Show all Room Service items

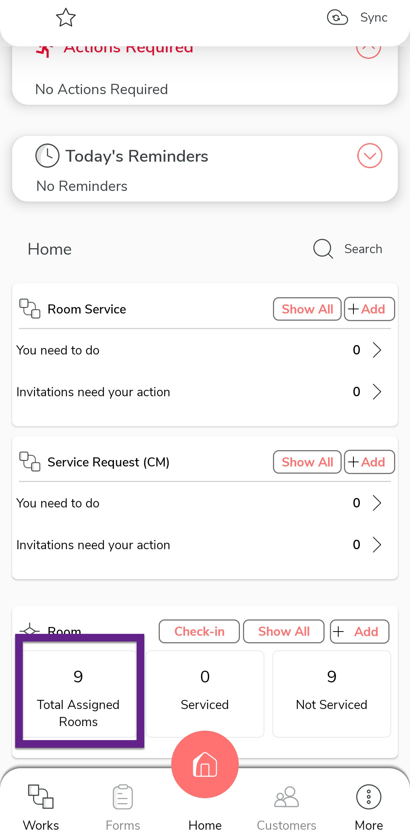click(307, 309)
